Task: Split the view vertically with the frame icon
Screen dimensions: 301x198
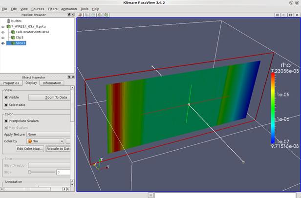Action: click(x=284, y=15)
